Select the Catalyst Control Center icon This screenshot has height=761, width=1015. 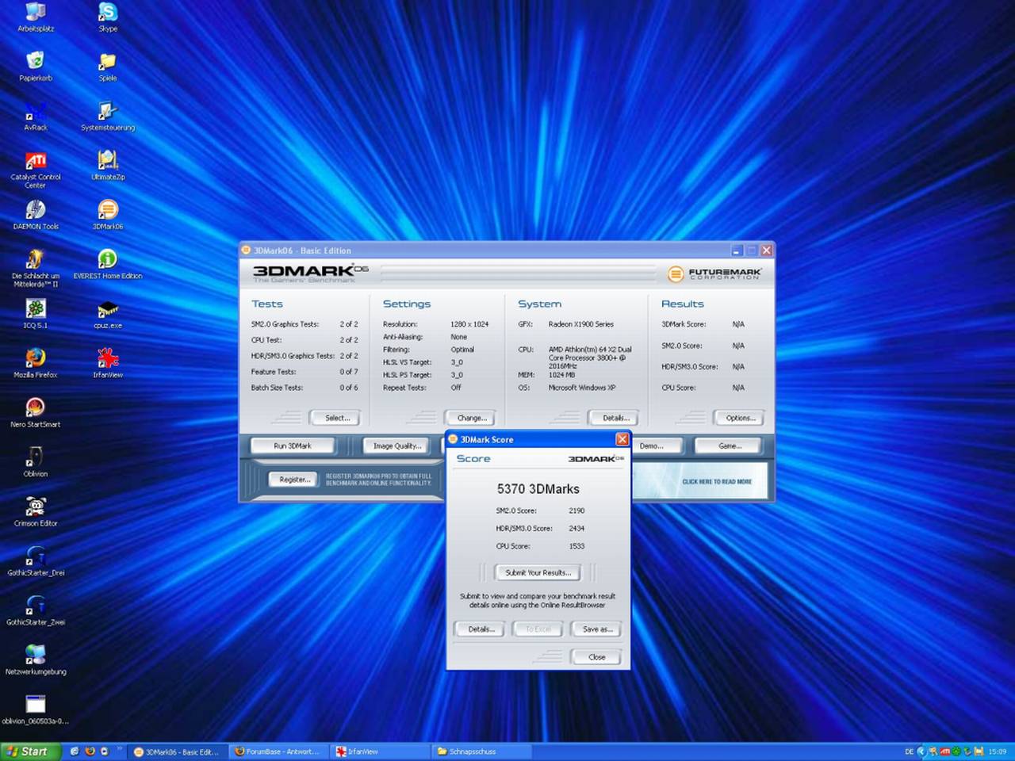coord(36,170)
